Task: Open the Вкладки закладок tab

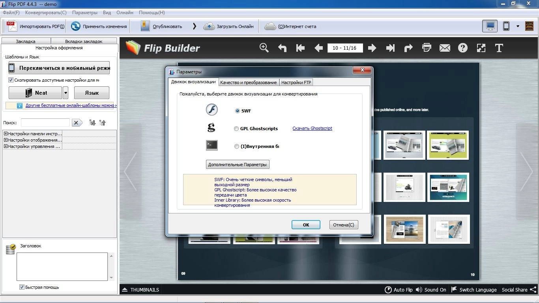Action: pyautogui.click(x=84, y=41)
